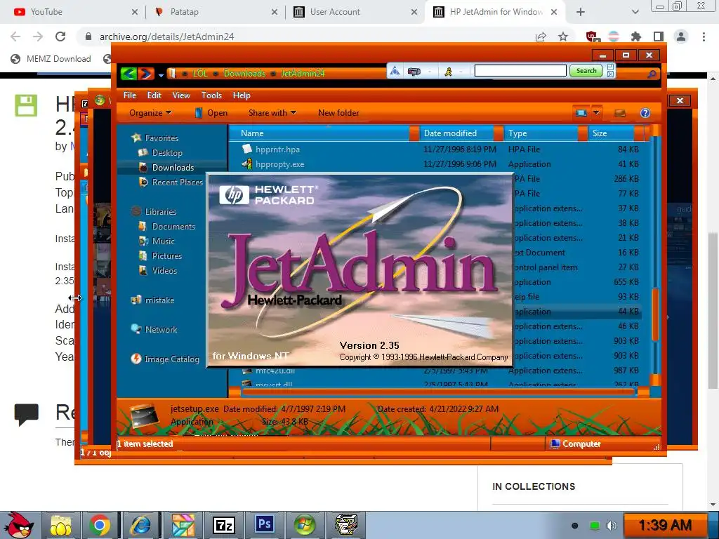The image size is (719, 539).
Task: Open Photoshop from the taskbar
Action: (265, 524)
